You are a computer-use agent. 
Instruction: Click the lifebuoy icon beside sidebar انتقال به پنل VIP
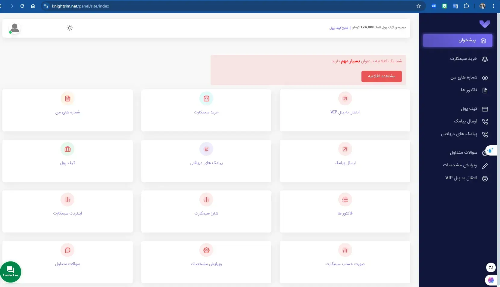(x=485, y=178)
